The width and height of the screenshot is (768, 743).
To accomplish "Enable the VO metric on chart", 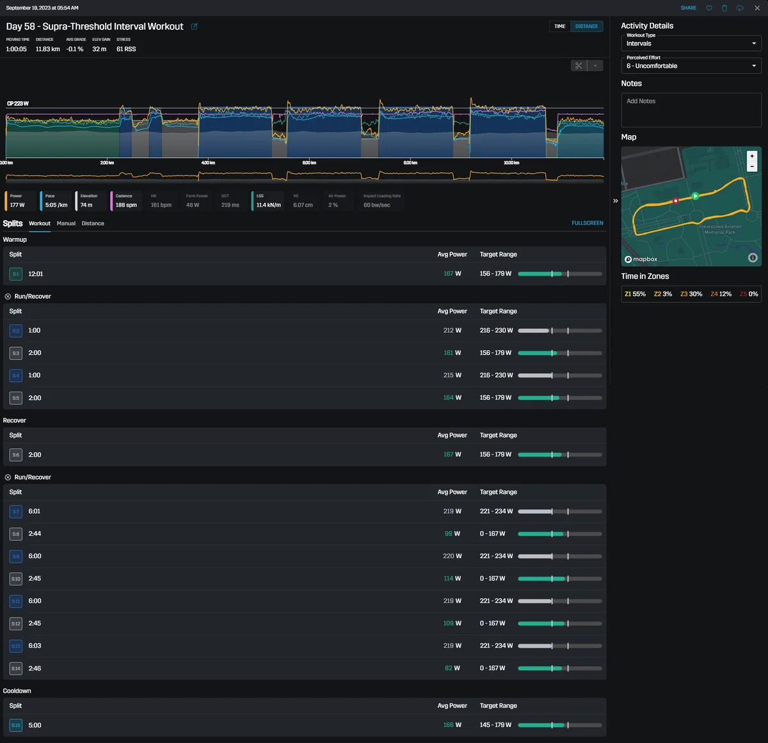I will tap(303, 201).
